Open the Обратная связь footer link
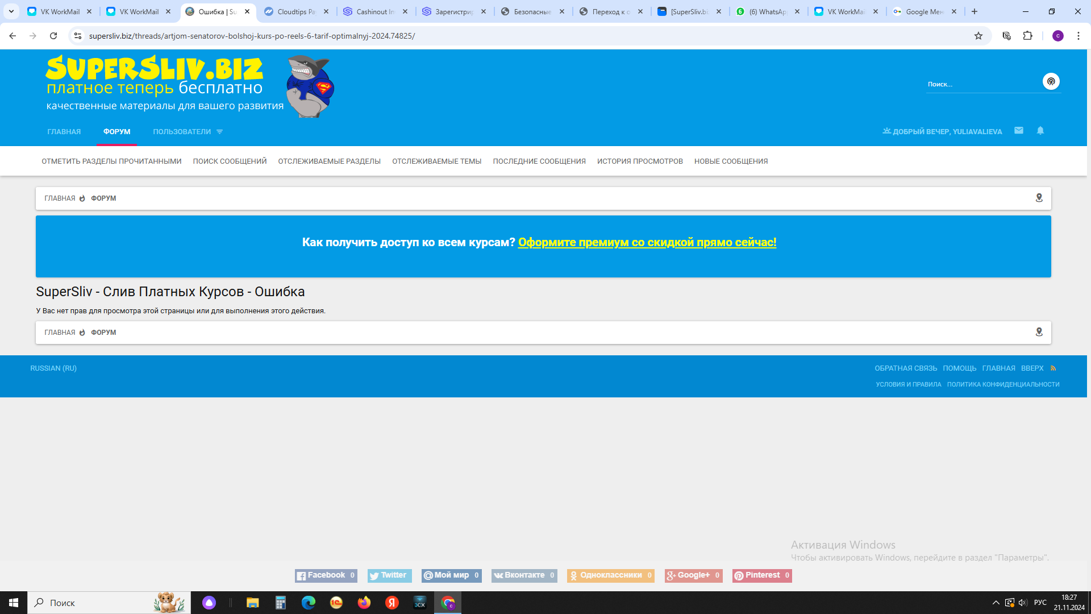 pyautogui.click(x=906, y=368)
